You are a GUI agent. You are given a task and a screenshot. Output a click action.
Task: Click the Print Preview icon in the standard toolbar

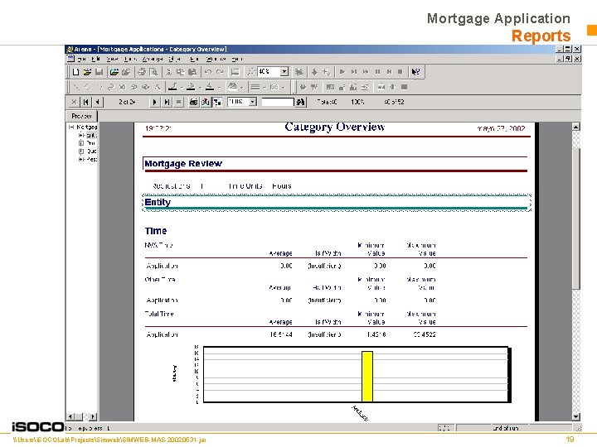click(153, 72)
